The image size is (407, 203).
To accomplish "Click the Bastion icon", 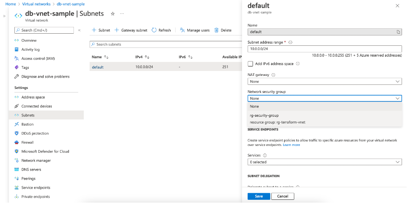I will 17,124.
